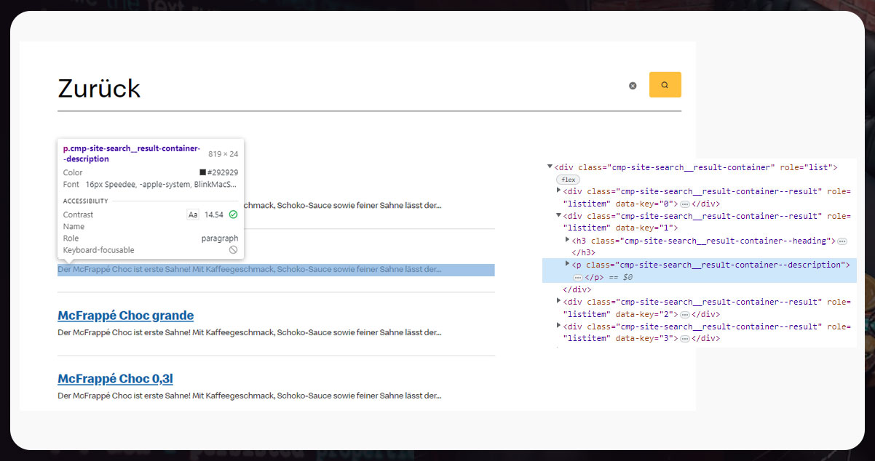
Task: Click the Aa contrast preview icon
Action: [x=193, y=215]
